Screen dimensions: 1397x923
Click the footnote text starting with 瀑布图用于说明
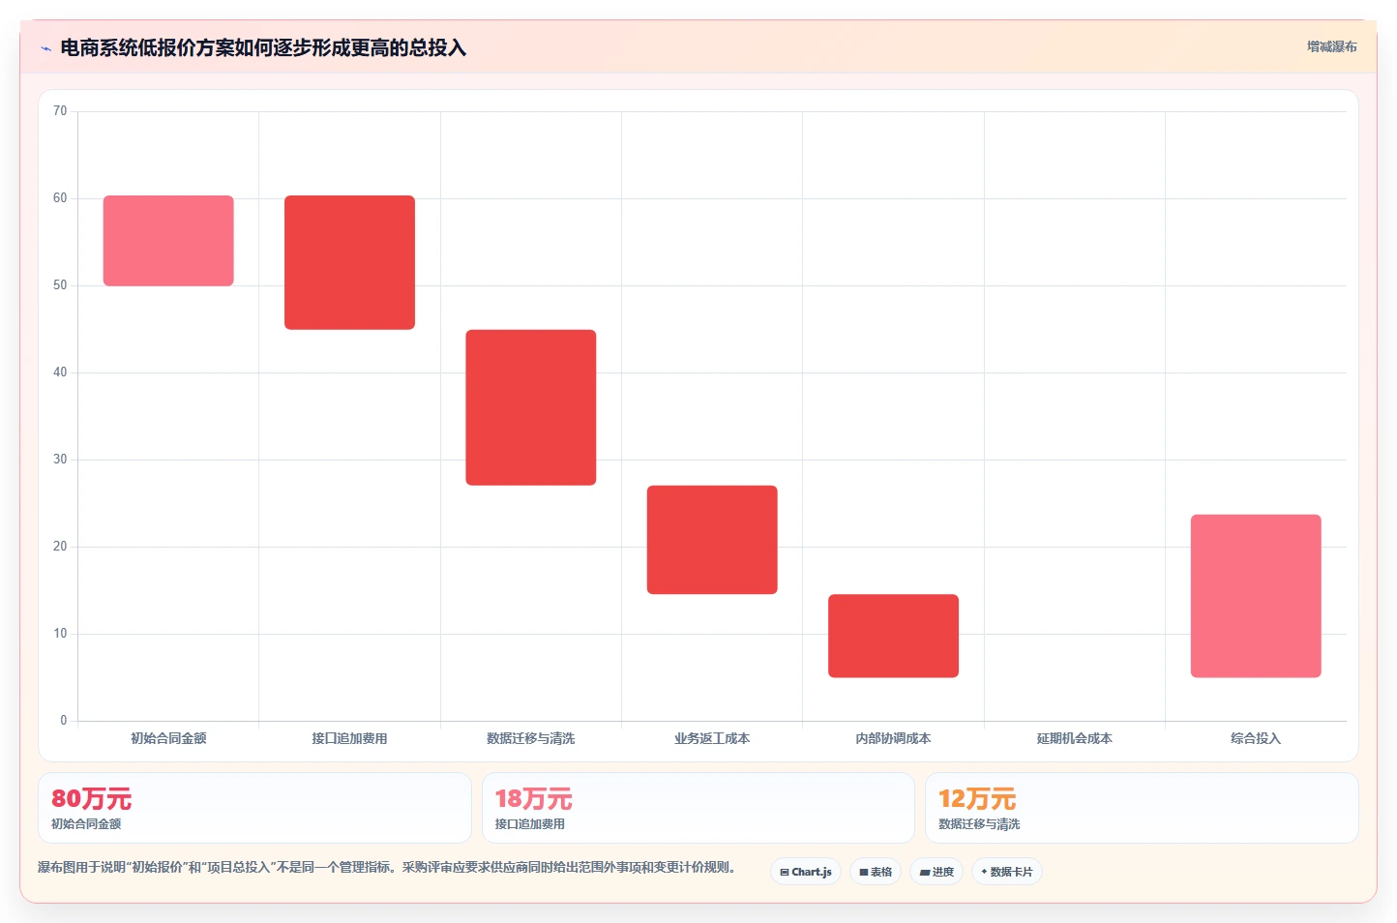pos(386,867)
